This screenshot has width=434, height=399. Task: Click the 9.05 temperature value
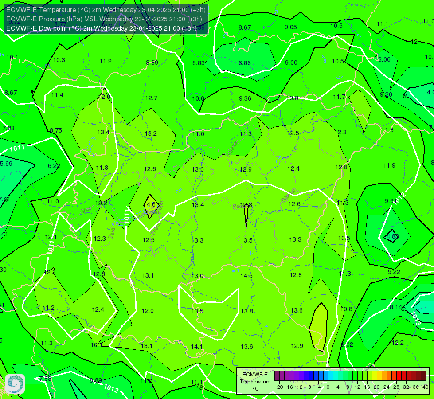point(291,27)
